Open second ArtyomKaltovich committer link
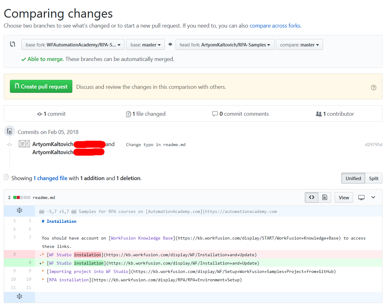Viewport: 388px width, 307px height. [x=53, y=152]
